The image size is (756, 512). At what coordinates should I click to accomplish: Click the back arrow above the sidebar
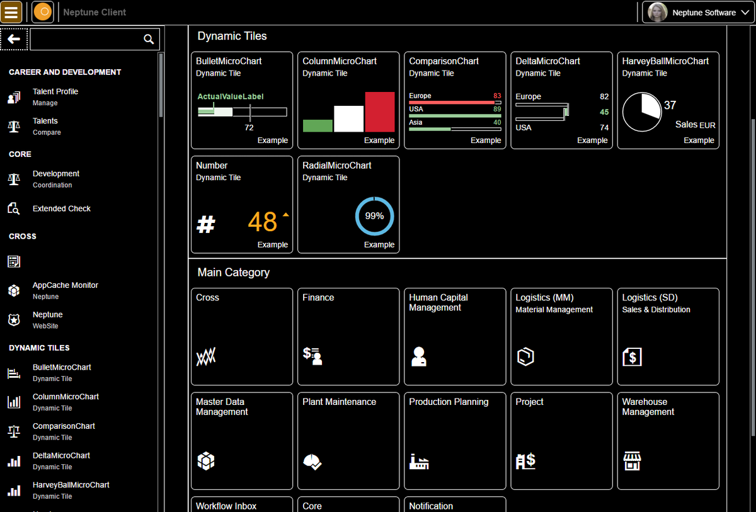[x=14, y=38]
